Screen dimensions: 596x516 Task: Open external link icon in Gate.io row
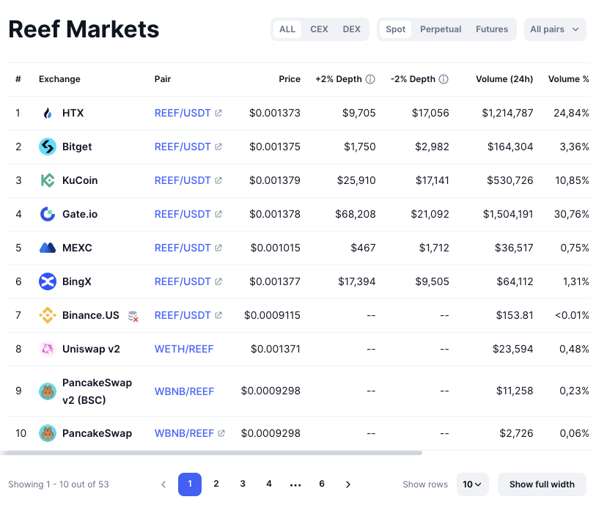(x=218, y=214)
